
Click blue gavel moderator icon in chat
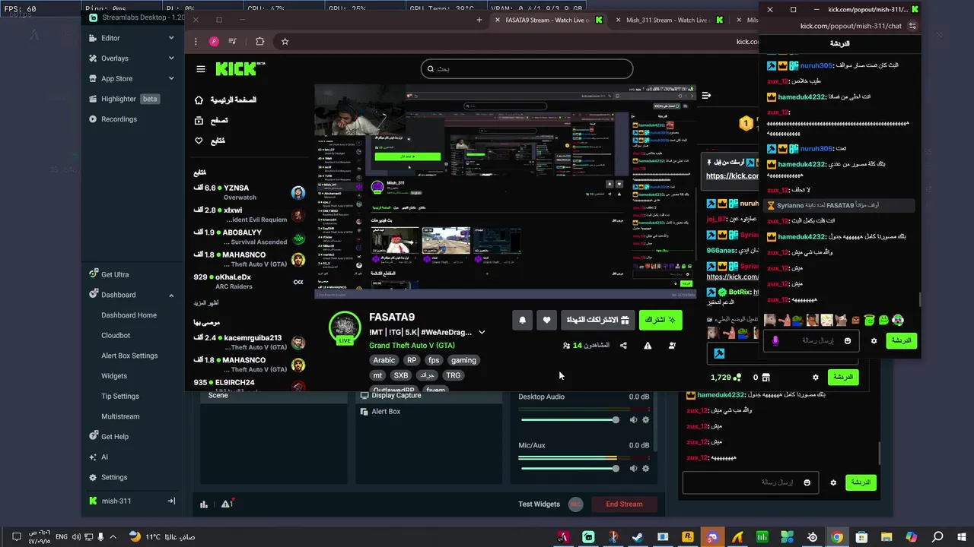[x=719, y=353]
